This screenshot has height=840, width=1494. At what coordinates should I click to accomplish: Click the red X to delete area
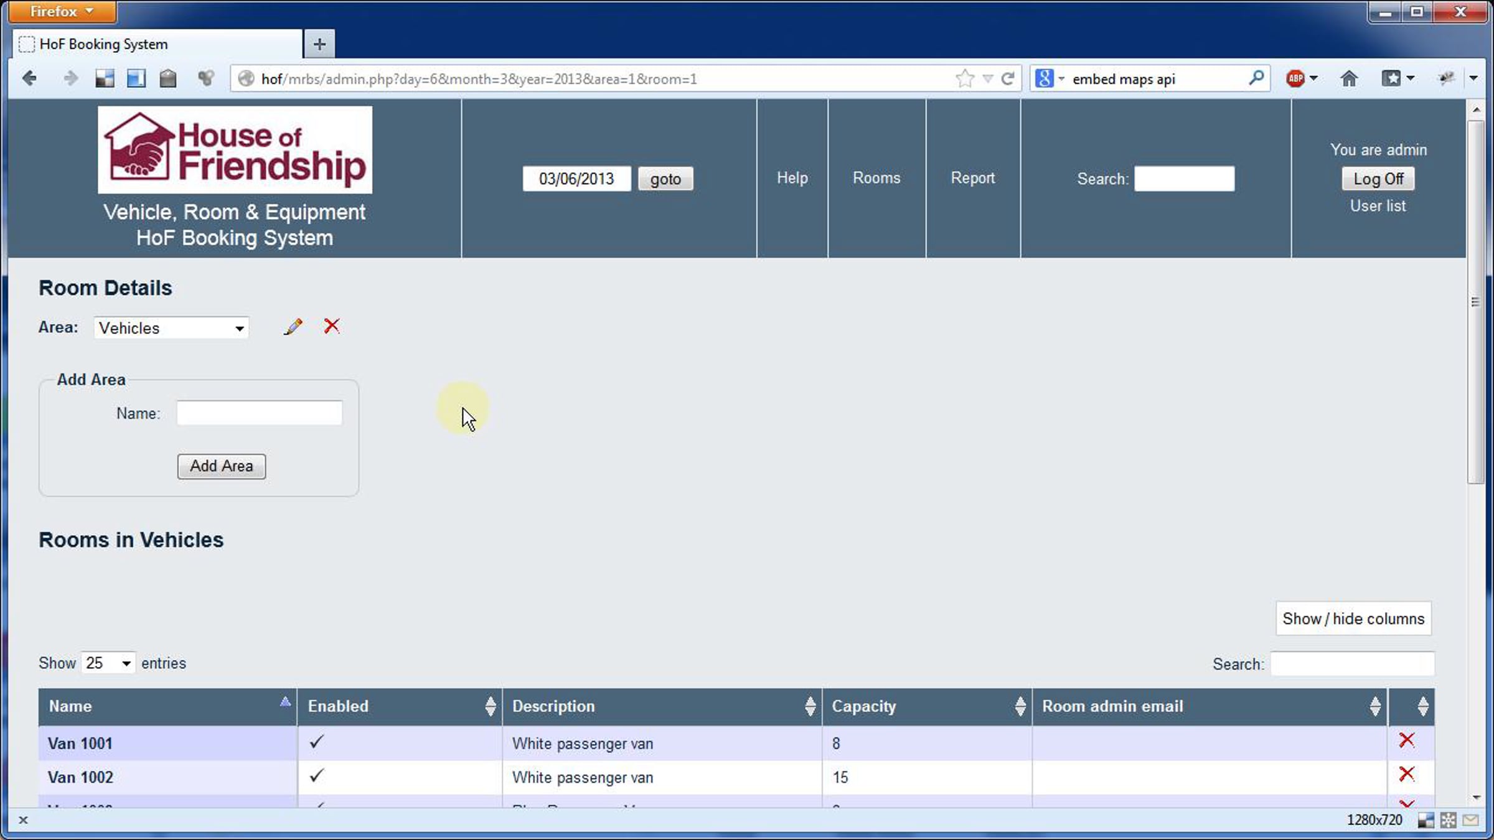(332, 326)
